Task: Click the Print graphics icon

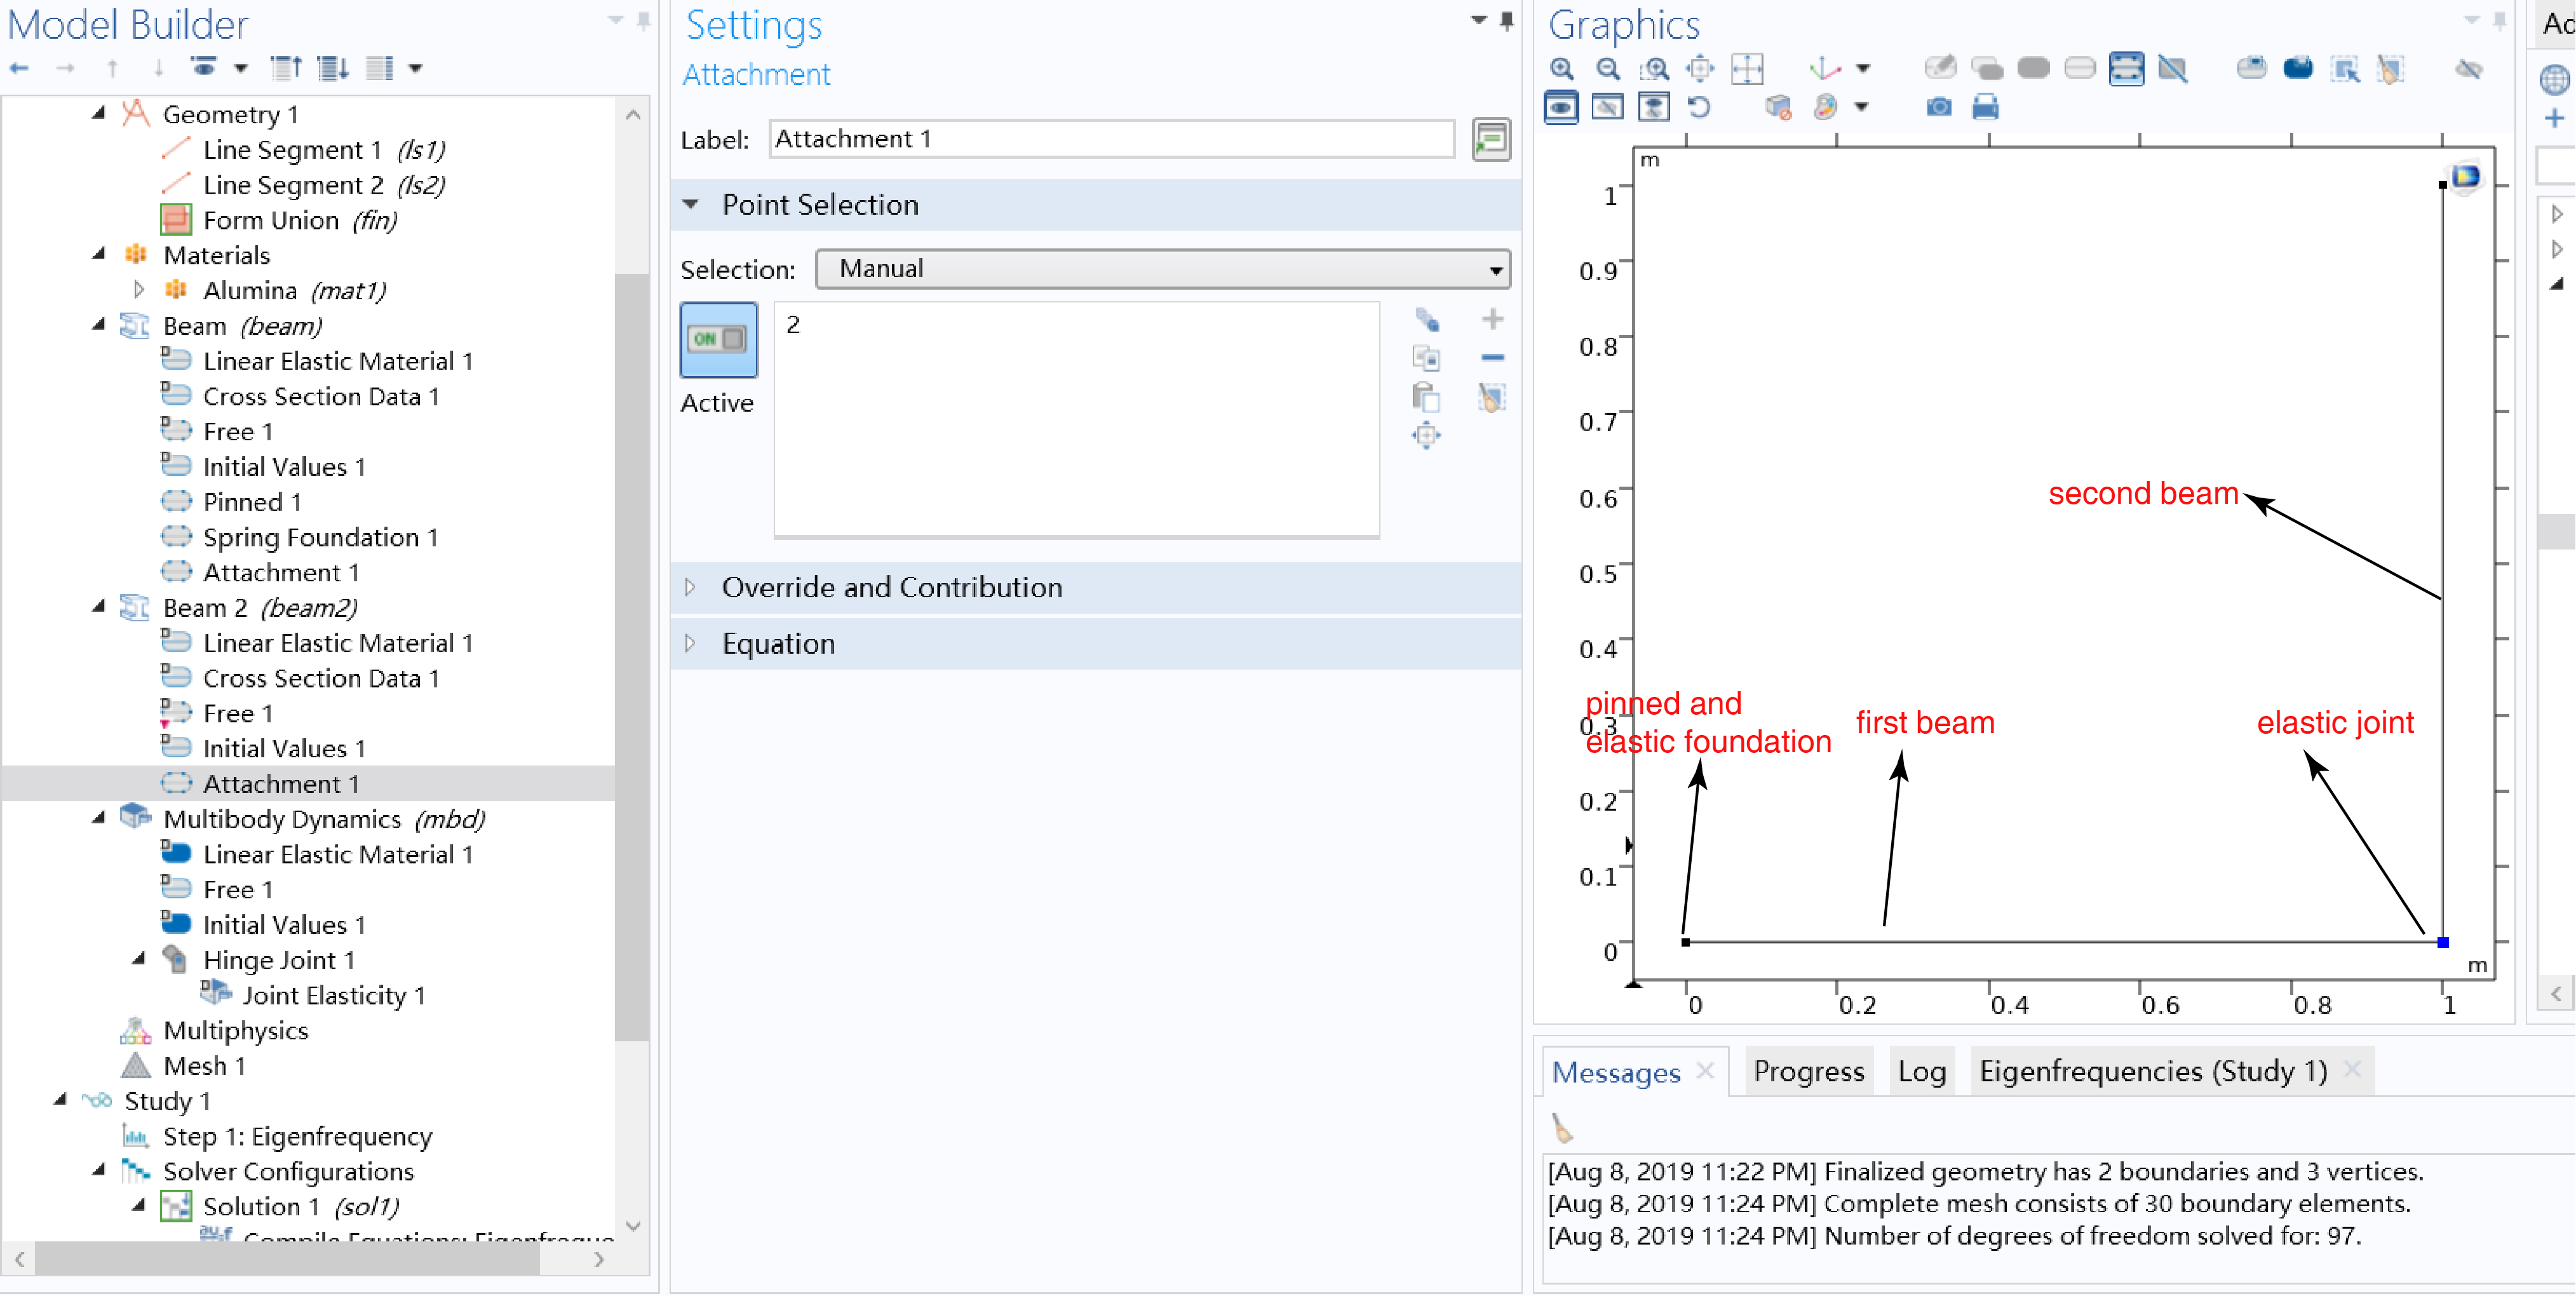Action: click(x=1985, y=107)
